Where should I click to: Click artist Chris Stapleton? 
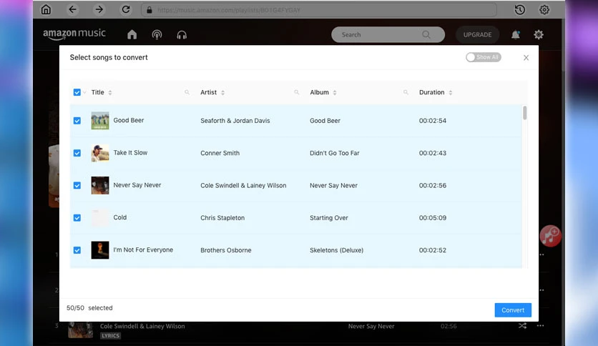click(222, 218)
